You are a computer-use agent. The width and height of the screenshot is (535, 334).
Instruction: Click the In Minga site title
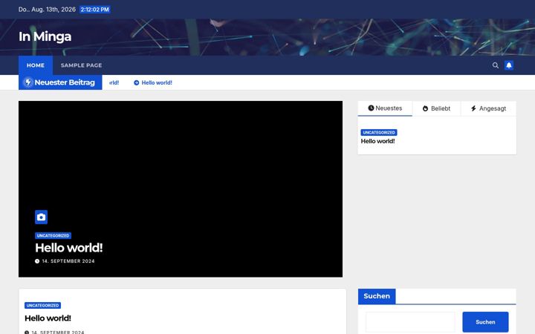point(45,36)
